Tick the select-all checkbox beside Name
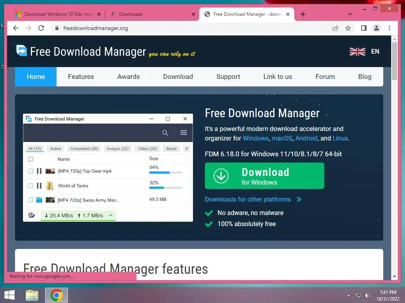This screenshot has width=405, height=303. [x=31, y=159]
